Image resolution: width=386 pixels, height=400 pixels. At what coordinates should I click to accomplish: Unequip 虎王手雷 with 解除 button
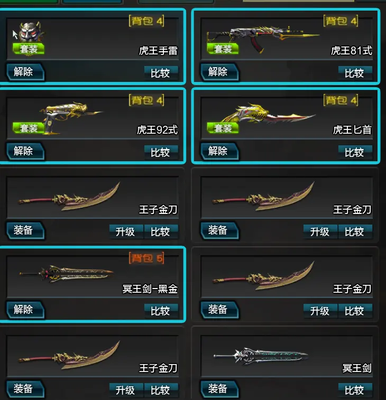(x=25, y=72)
